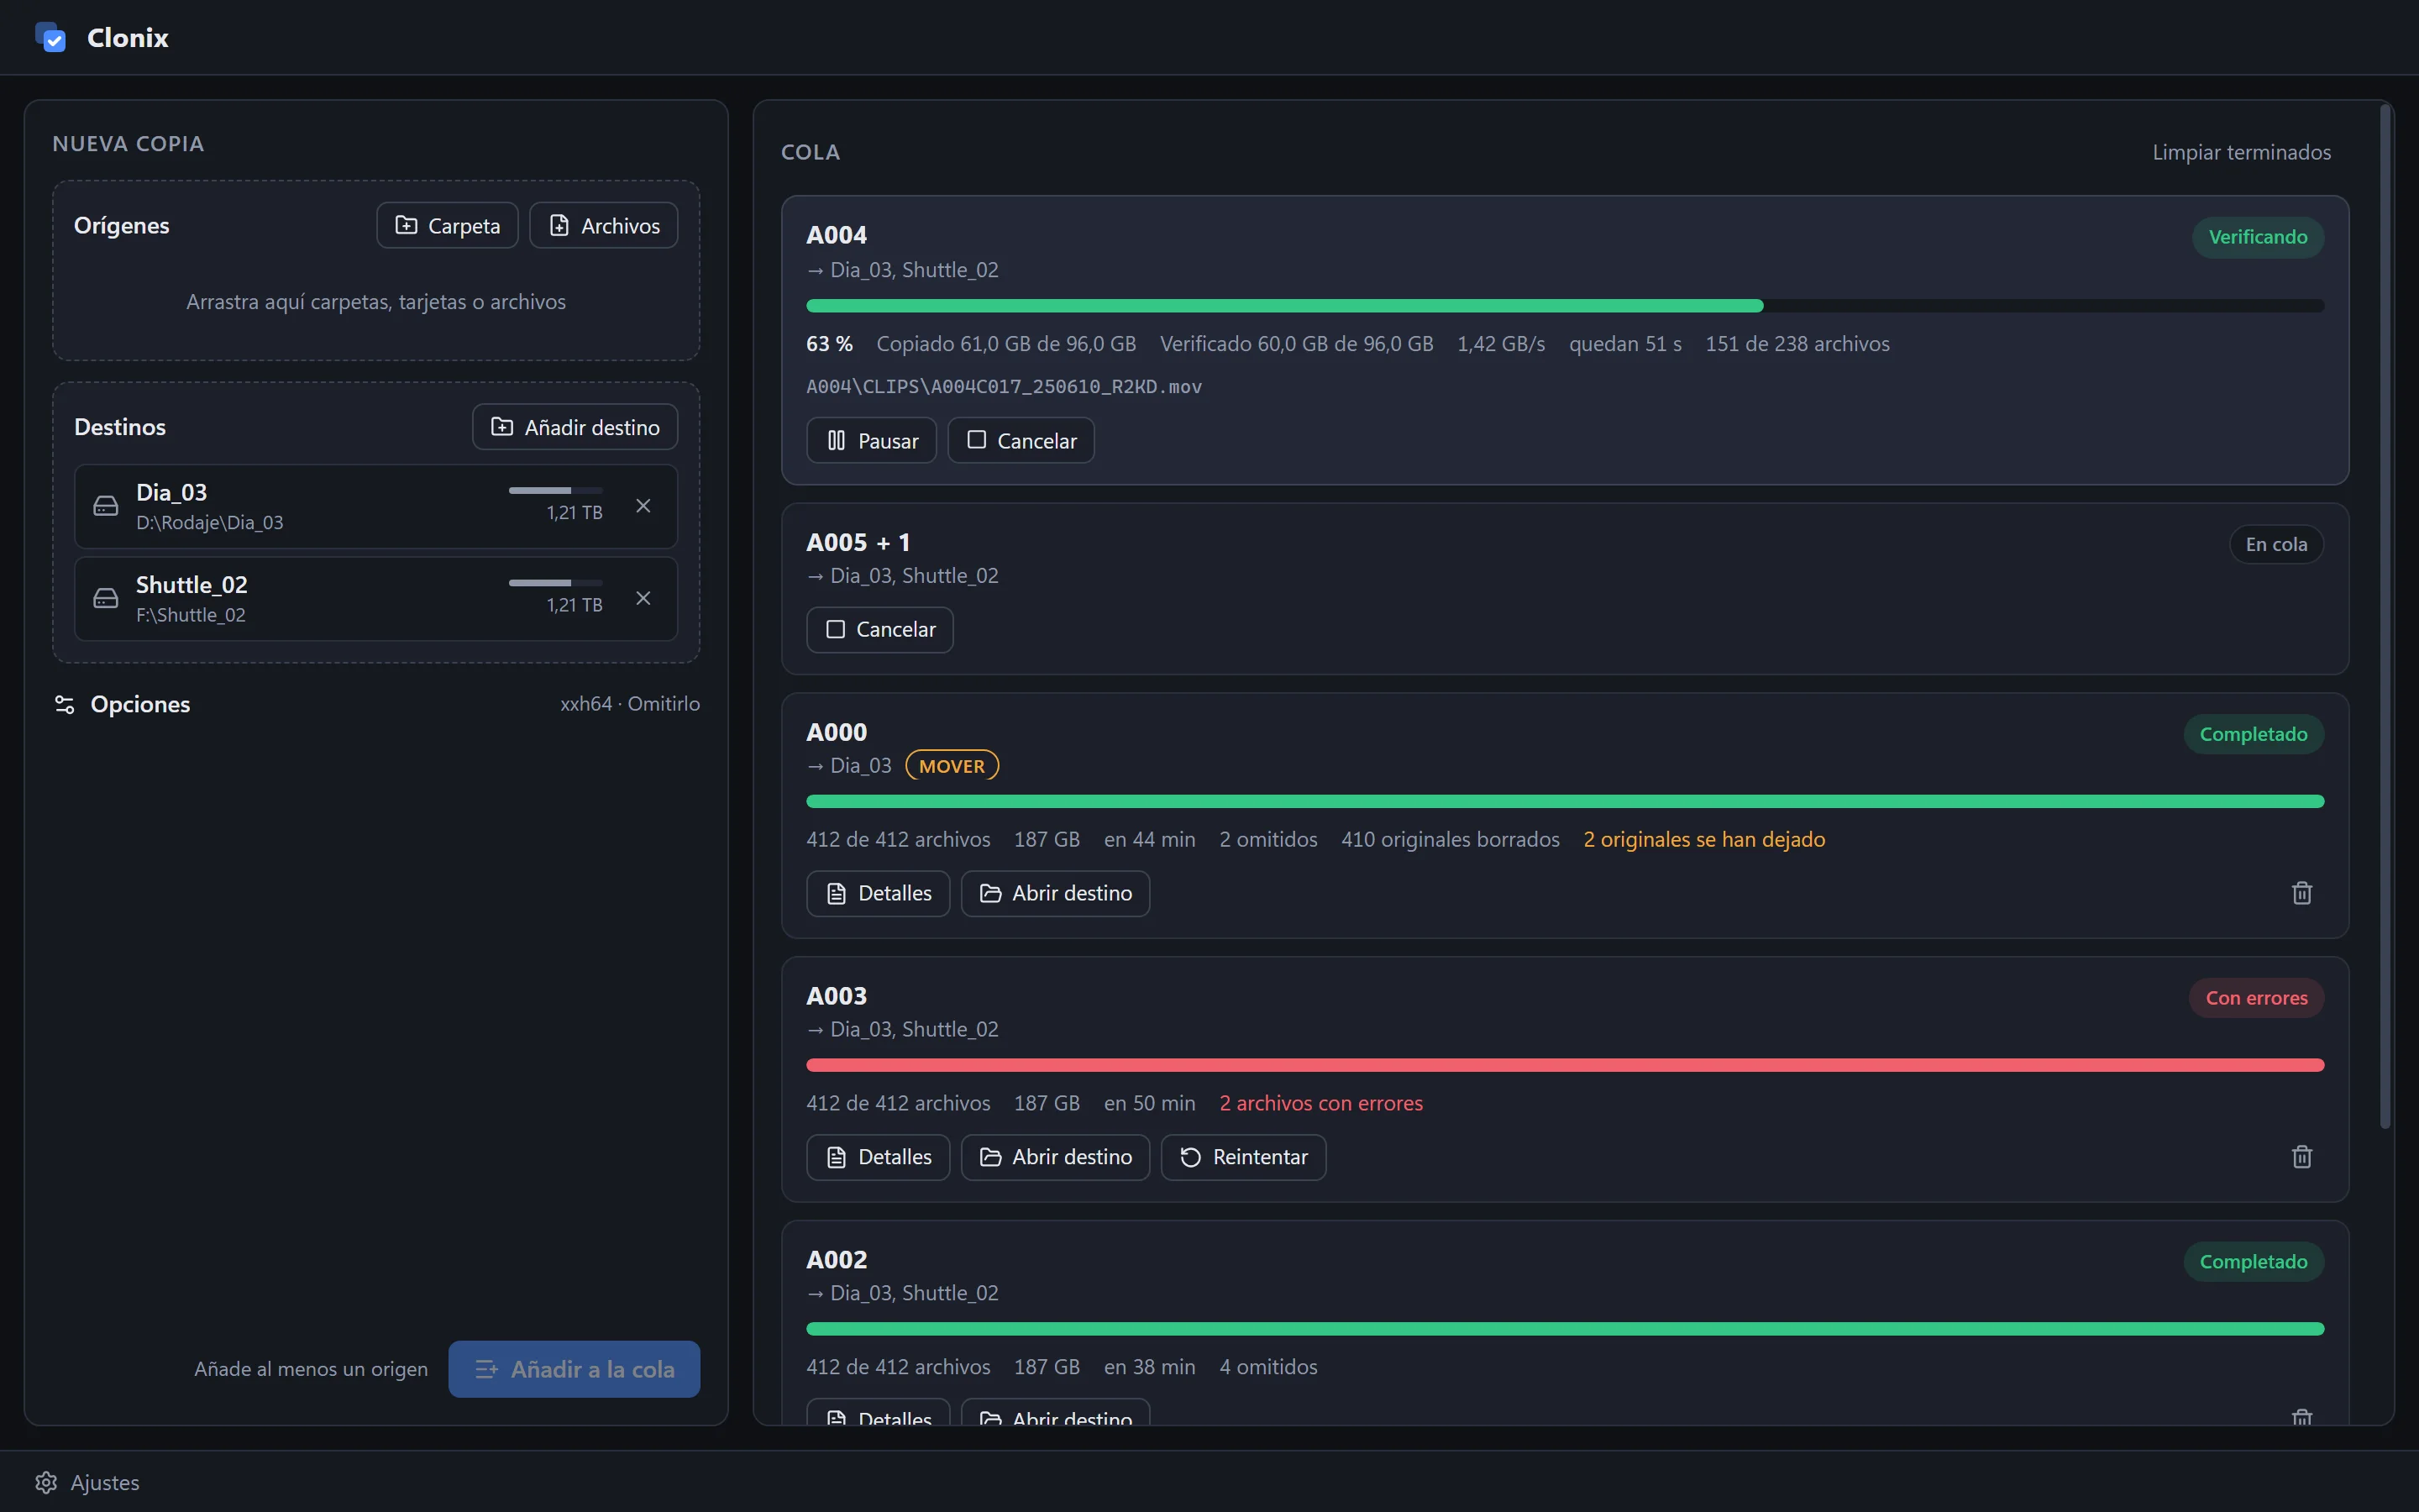Click '2 originales se han dejado' warning

(1704, 839)
